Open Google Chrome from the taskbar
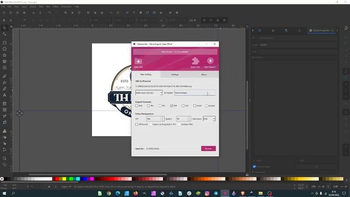Image resolution: width=350 pixels, height=197 pixels. pyautogui.click(x=109, y=193)
